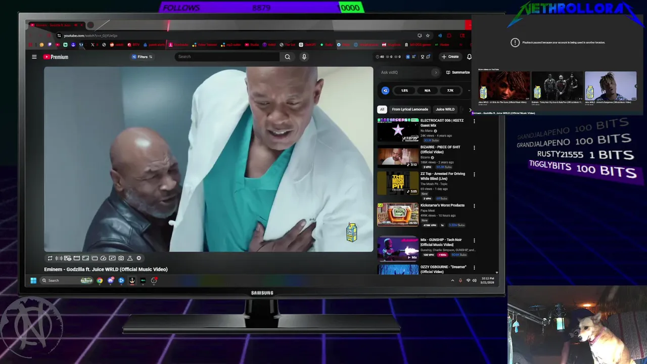Show hidden tray icons chevron

[x=452, y=281]
